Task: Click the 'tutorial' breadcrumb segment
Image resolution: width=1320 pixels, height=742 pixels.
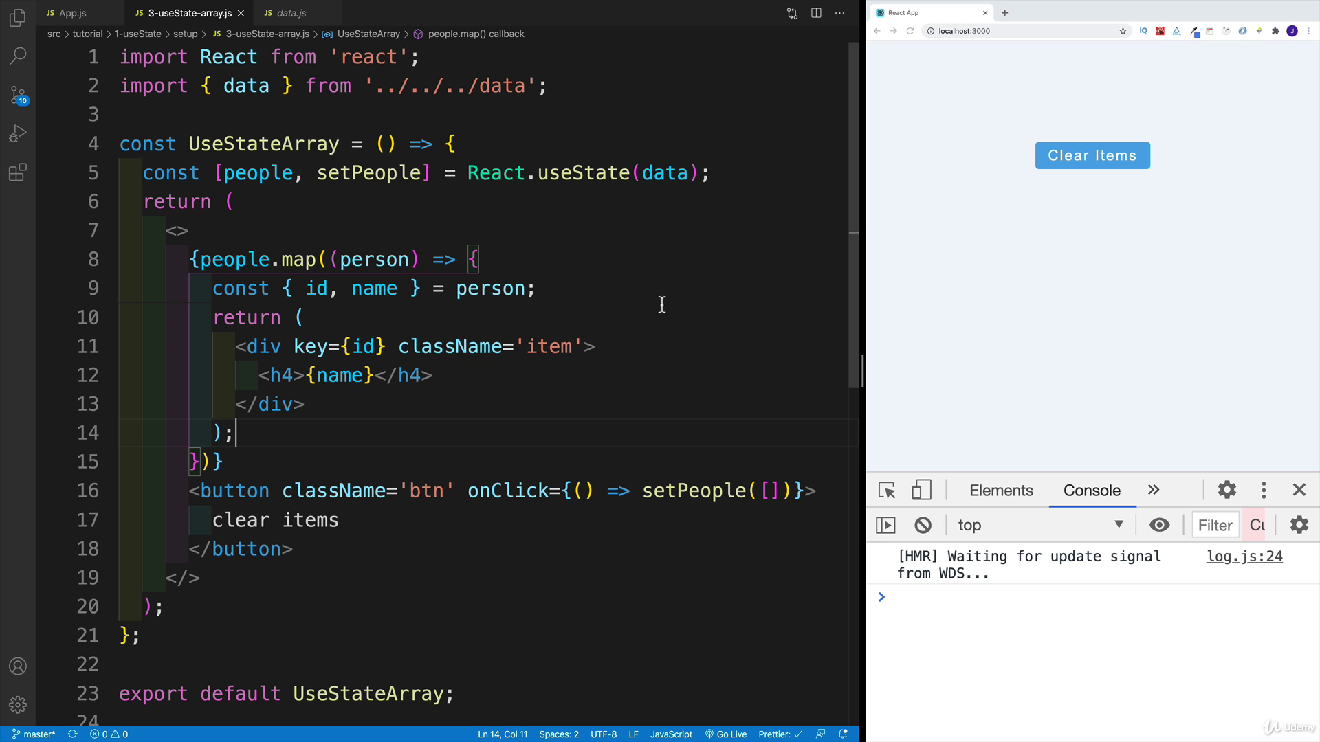Action: (x=87, y=34)
